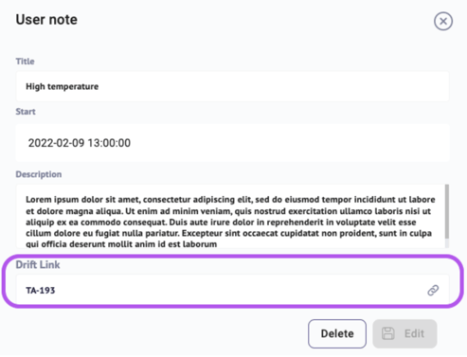This screenshot has height=357, width=467.
Task: Click the Drift Link label
Action: click(38, 264)
